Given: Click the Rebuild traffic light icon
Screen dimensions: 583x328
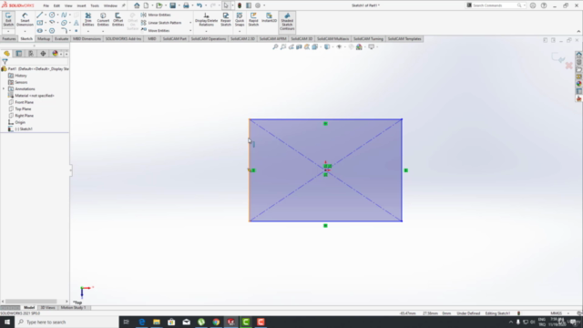Looking at the screenshot, I should point(240,5).
